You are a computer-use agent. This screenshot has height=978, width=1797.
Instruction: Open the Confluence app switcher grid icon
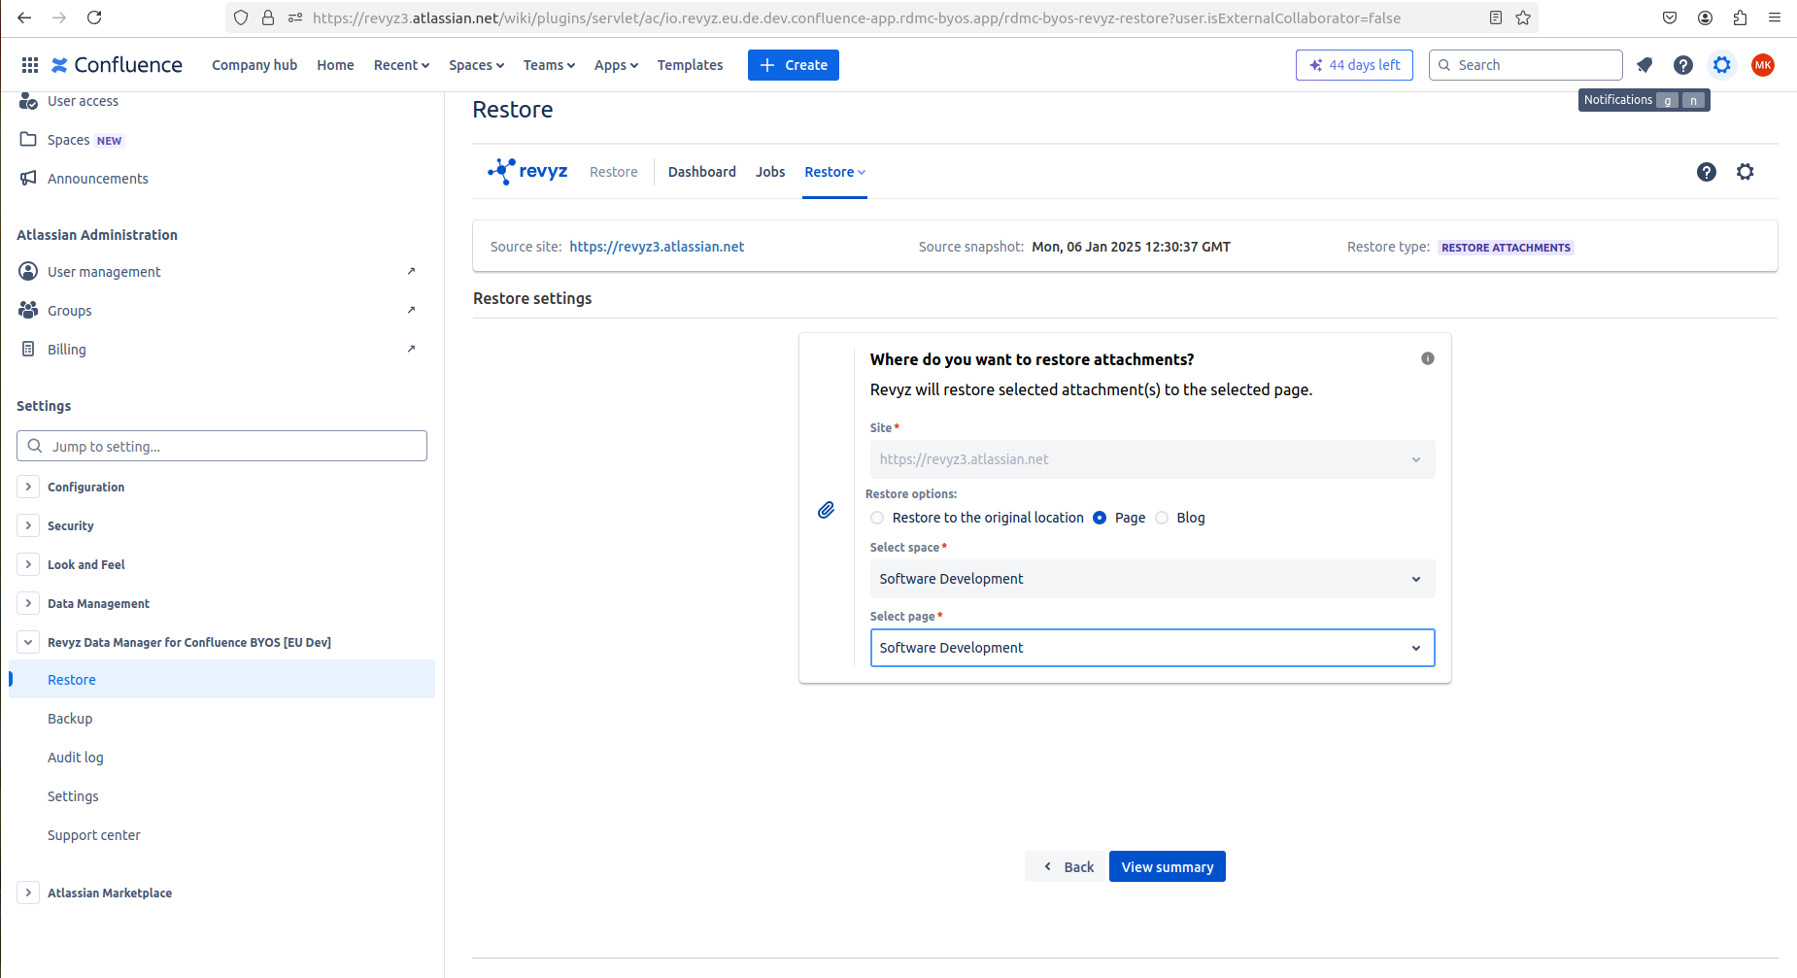coord(30,65)
